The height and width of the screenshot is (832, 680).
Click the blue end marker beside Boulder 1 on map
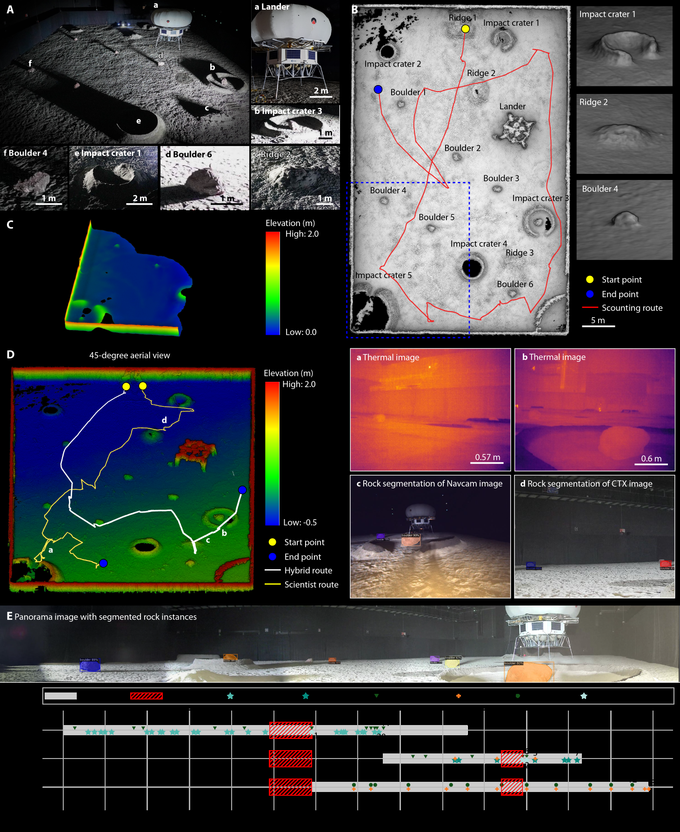click(x=378, y=89)
